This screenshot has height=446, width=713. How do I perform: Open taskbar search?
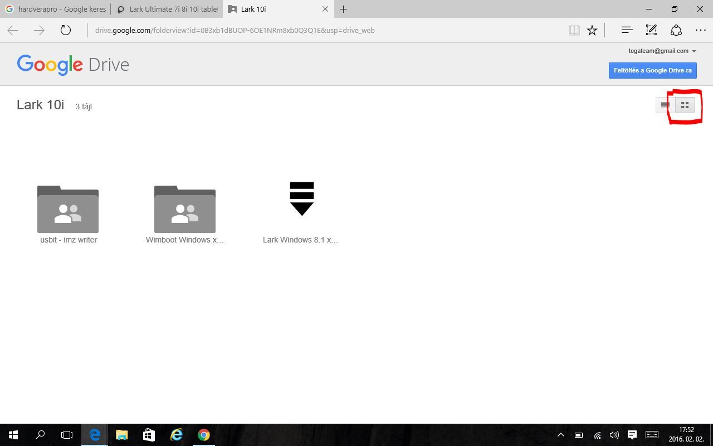[40, 435]
